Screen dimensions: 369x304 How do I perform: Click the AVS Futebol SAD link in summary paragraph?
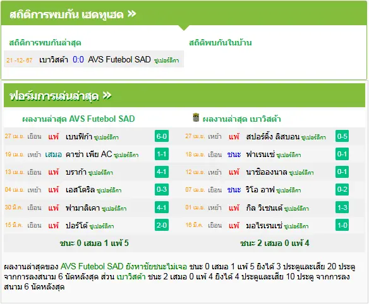(92, 266)
